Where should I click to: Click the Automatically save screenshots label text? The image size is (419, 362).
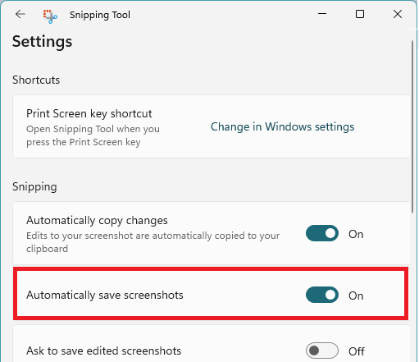tap(105, 295)
